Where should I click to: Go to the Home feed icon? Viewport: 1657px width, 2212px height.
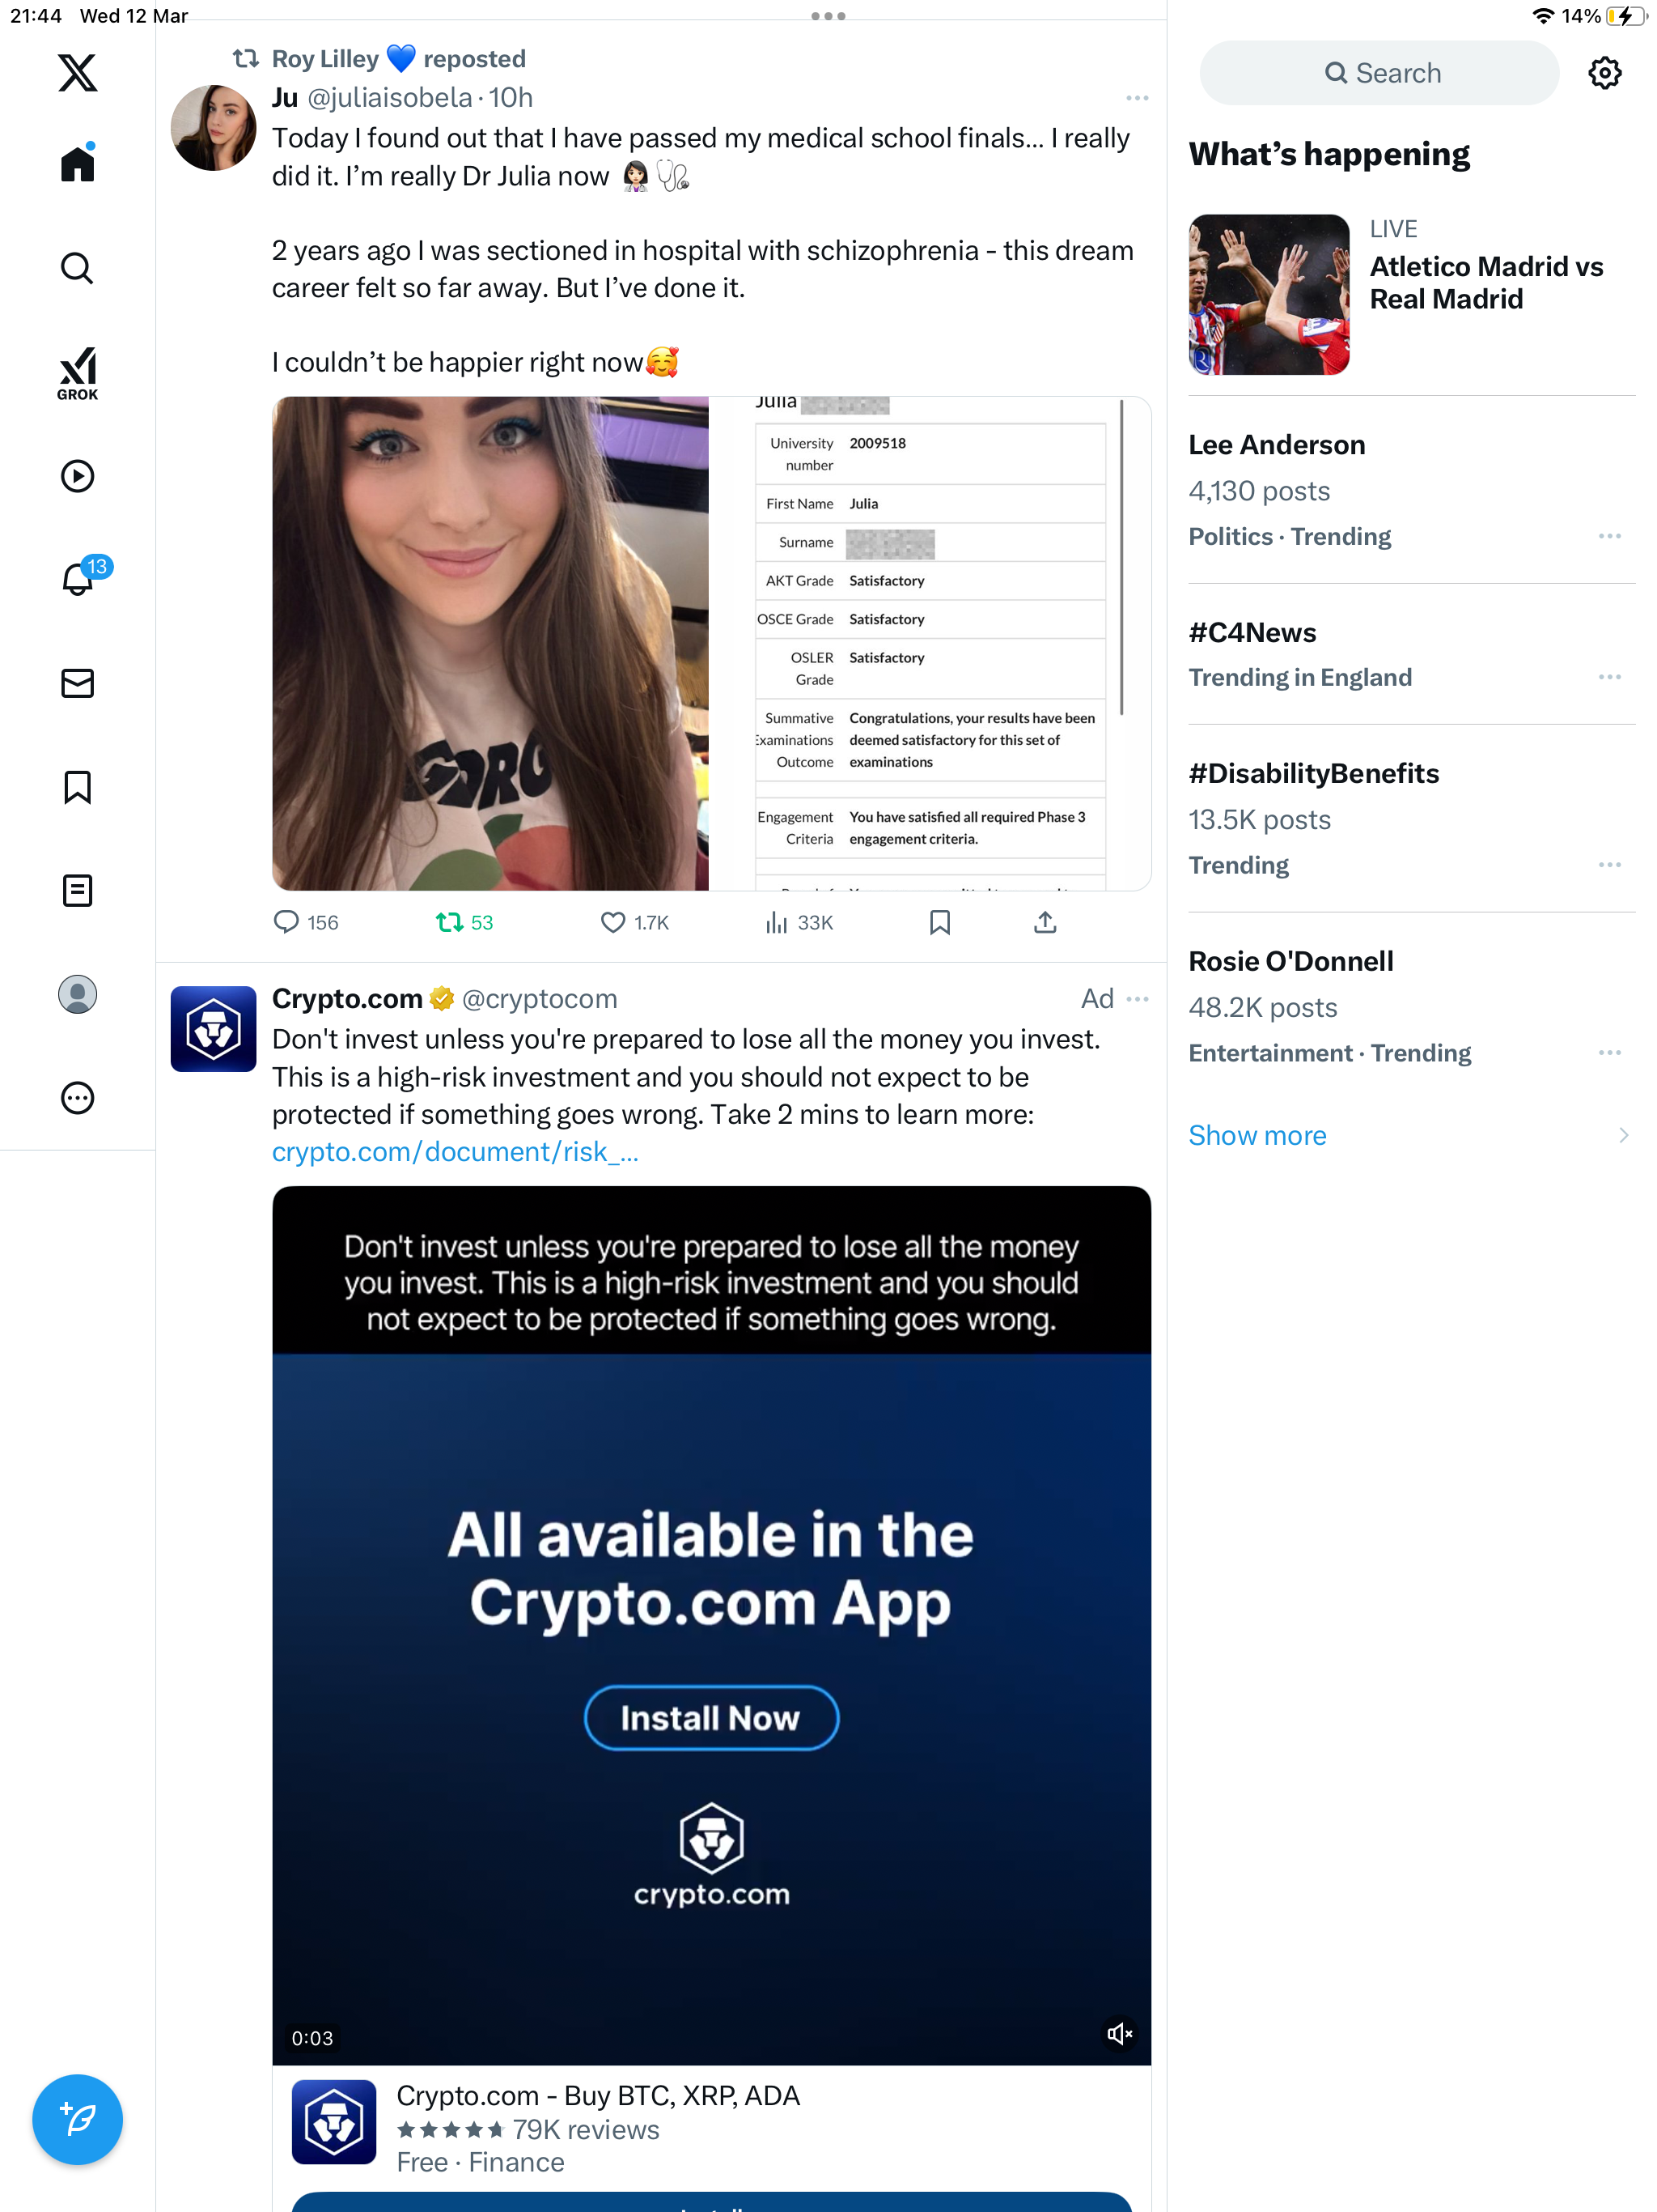(x=77, y=162)
